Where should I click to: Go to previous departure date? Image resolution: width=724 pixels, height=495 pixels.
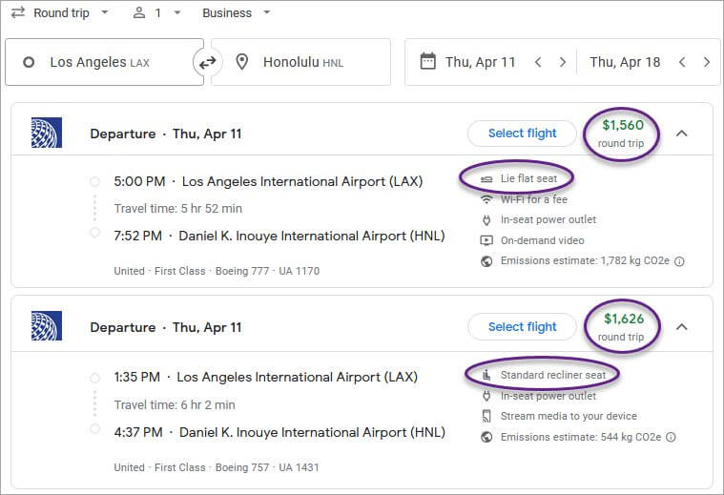click(538, 62)
